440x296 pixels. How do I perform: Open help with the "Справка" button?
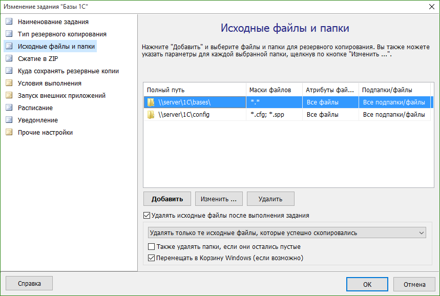tap(29, 283)
